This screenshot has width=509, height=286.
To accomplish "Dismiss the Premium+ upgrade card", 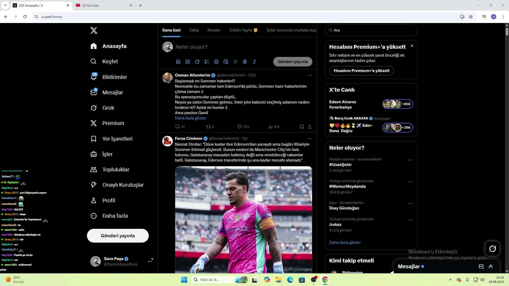I will [412, 46].
